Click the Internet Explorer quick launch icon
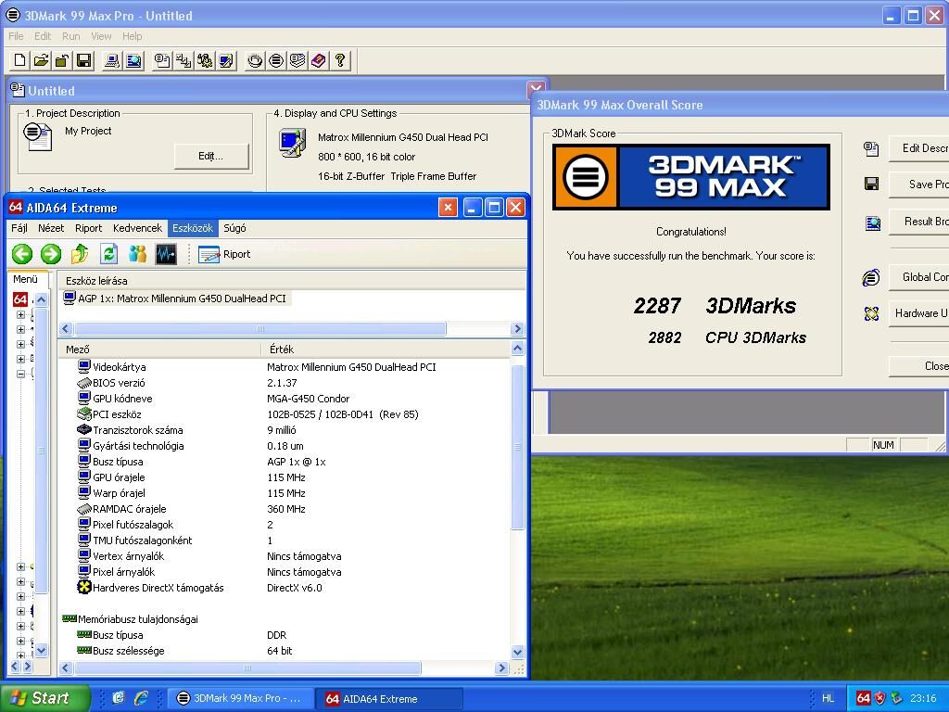This screenshot has height=712, width=949. pos(141,698)
